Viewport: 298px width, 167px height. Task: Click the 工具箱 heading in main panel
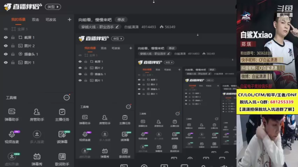tap(11, 98)
